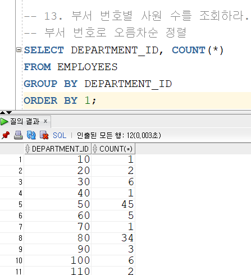Click the down arrow on the splitter

tap(9, 112)
